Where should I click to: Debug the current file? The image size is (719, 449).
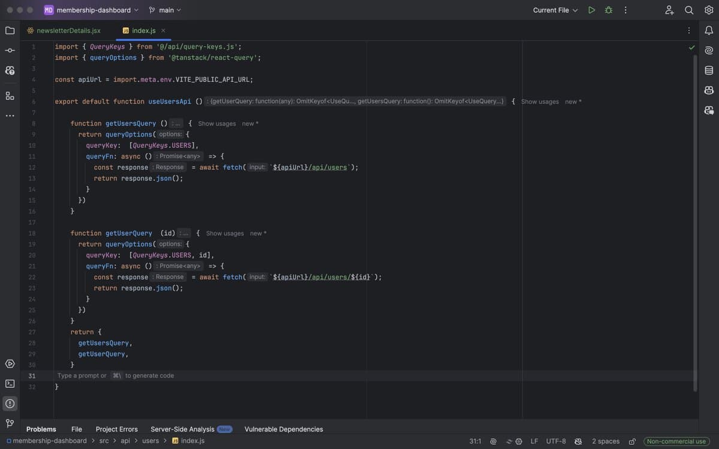[609, 10]
